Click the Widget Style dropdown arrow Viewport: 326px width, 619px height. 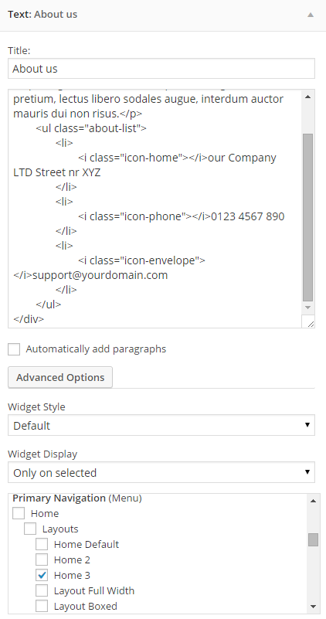[307, 425]
